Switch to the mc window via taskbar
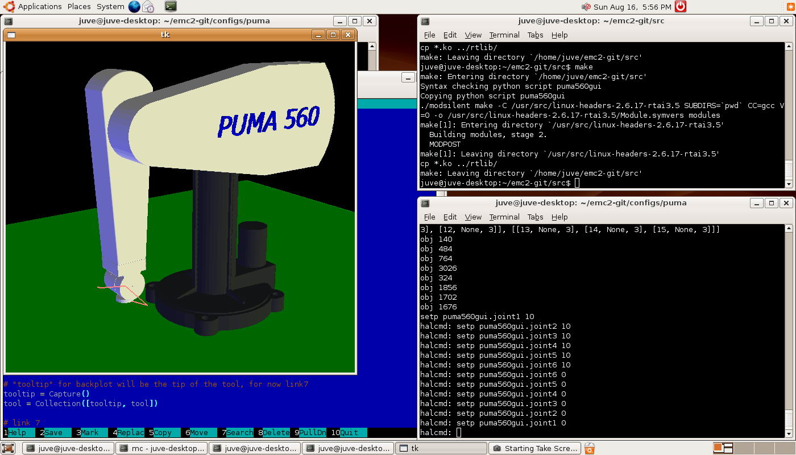 point(161,448)
